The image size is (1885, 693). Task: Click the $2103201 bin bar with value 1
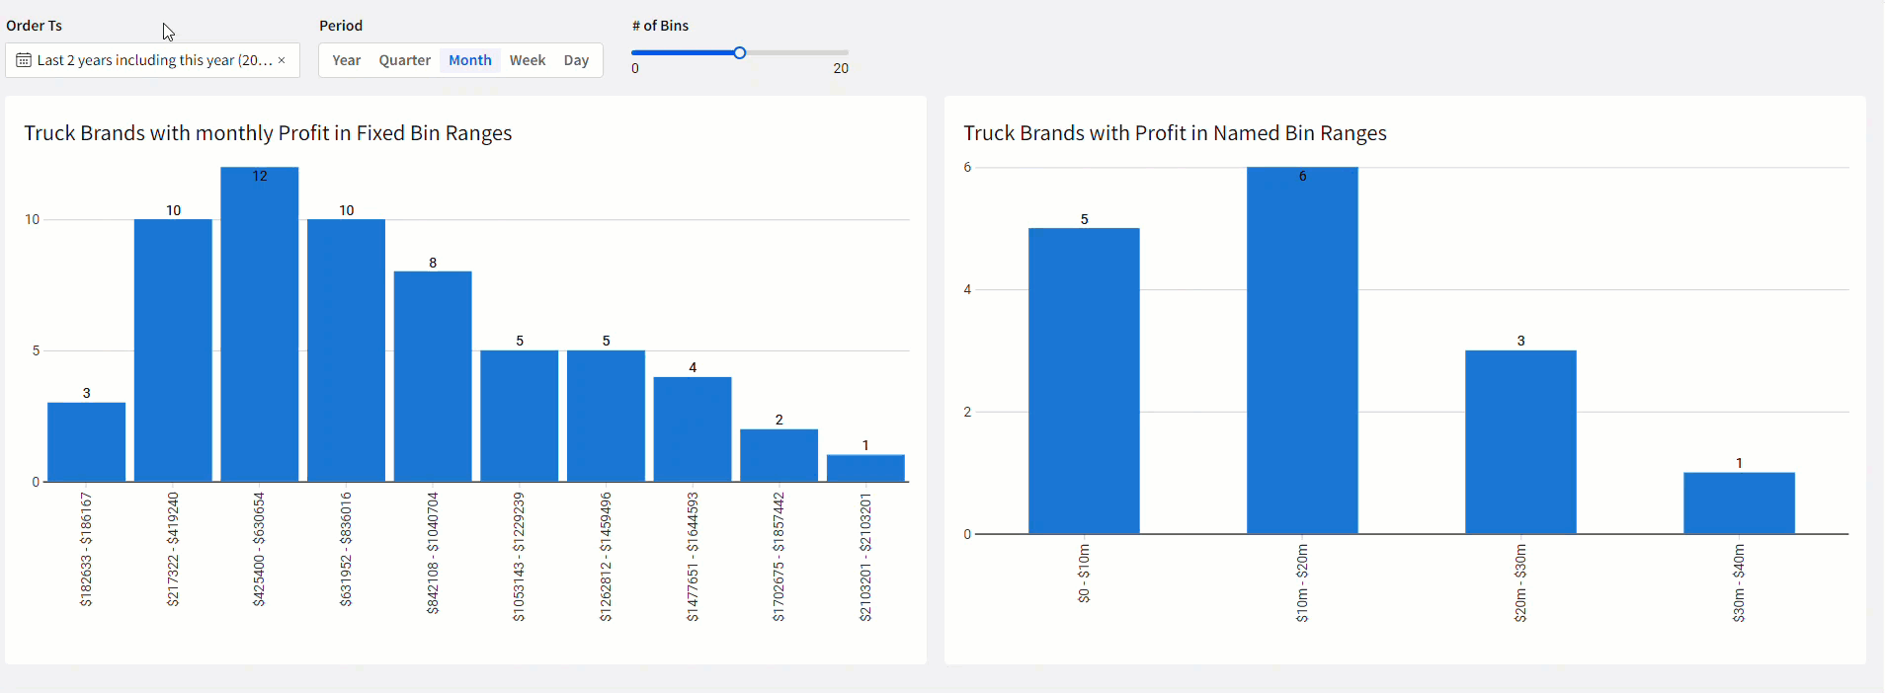pos(865,468)
